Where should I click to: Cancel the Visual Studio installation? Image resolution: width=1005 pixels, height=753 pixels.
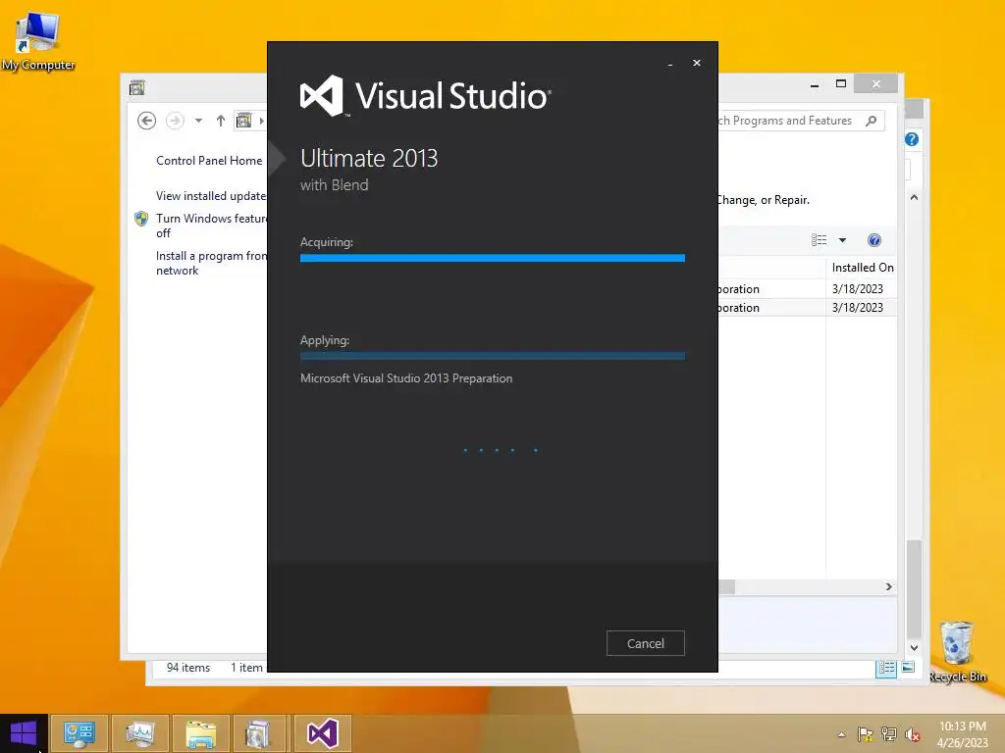click(x=646, y=643)
